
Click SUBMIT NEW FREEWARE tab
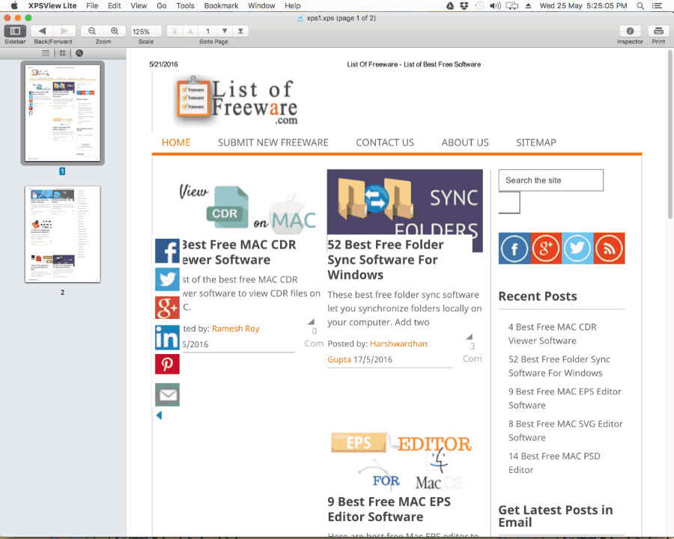[273, 143]
